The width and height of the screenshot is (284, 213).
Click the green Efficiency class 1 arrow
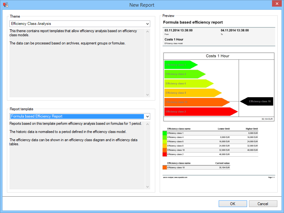click(181, 65)
